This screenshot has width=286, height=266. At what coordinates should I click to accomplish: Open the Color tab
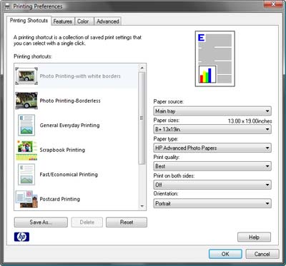point(83,21)
